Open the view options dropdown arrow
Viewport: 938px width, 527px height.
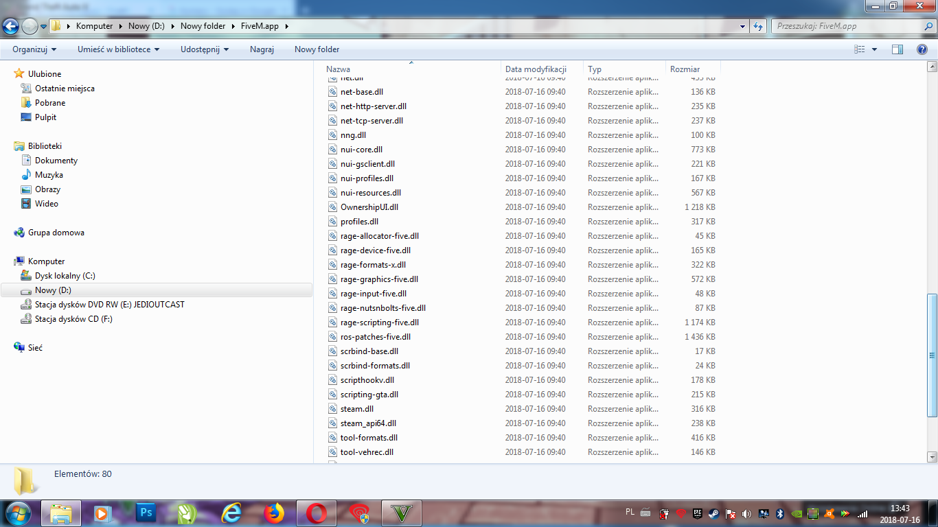click(874, 49)
